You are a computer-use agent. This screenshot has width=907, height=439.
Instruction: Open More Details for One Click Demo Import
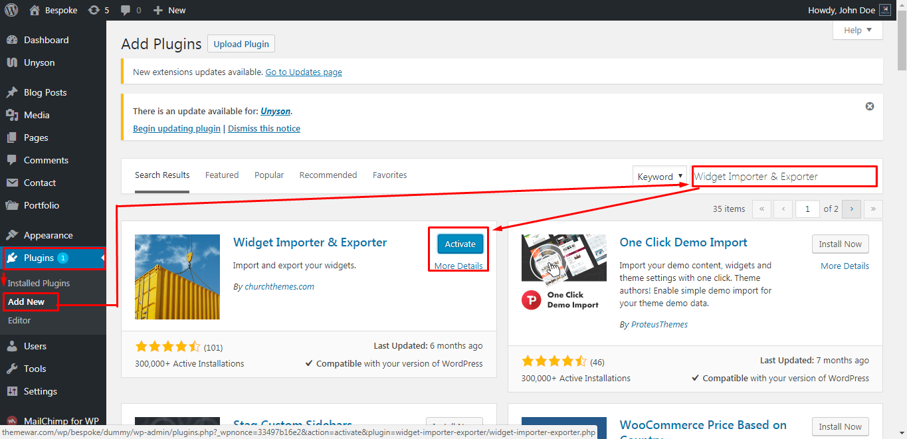[x=845, y=266]
